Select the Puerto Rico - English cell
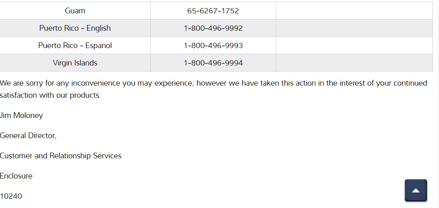439x208 pixels. click(x=75, y=28)
